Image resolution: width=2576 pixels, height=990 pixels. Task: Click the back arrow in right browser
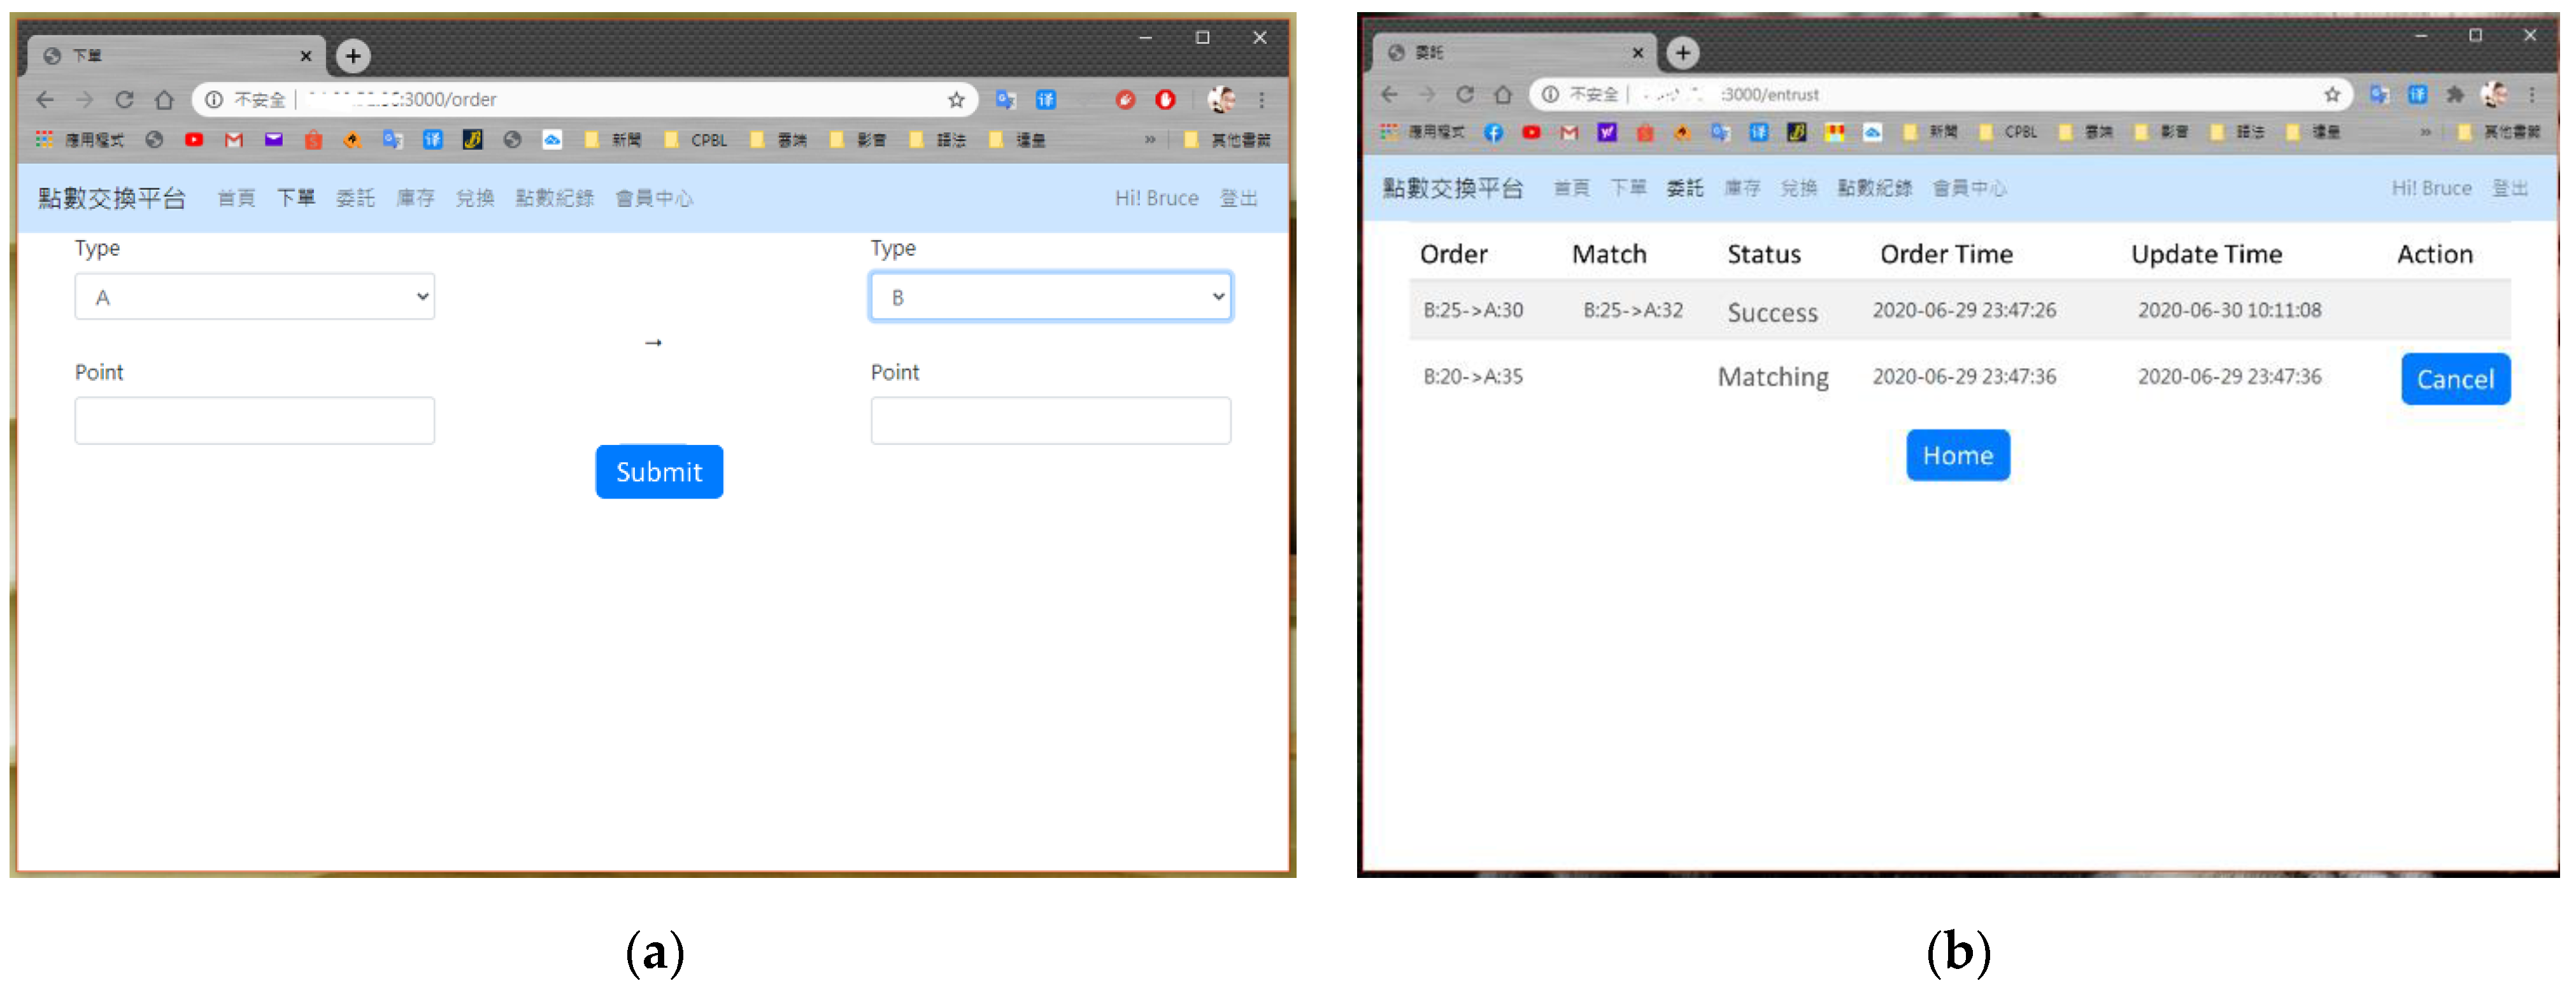pos(1389,94)
